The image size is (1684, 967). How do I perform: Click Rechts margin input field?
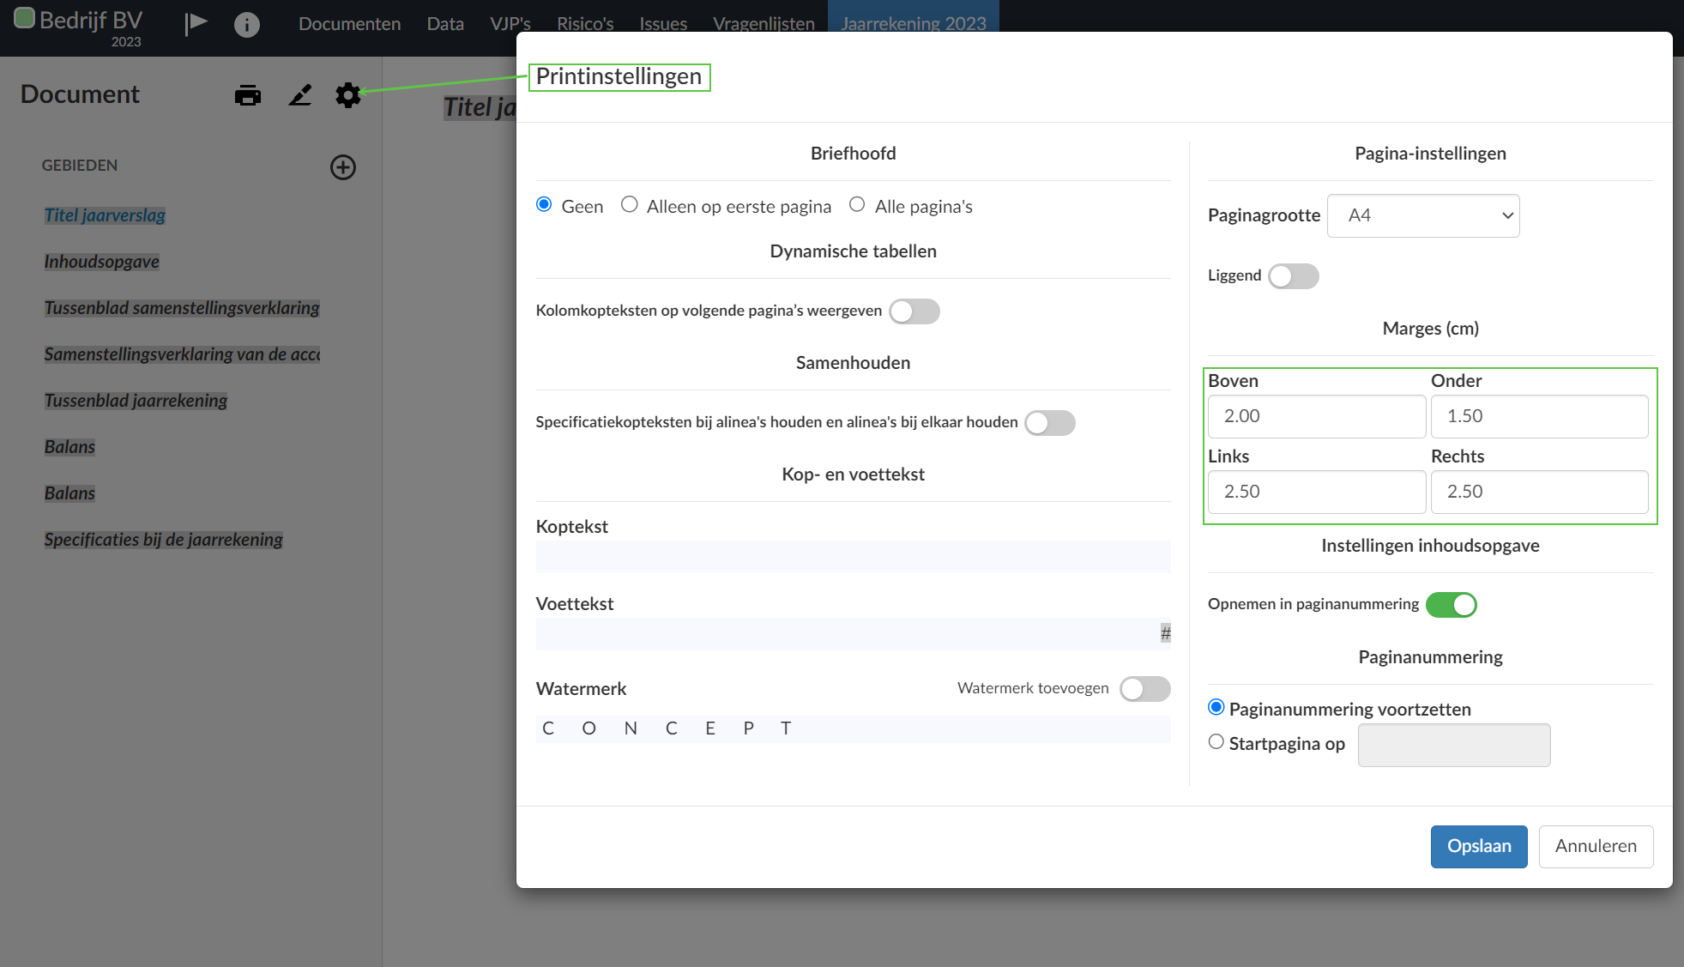[1539, 492]
